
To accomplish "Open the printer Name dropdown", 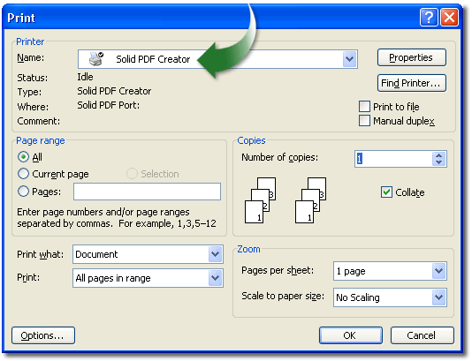I will click(x=349, y=59).
